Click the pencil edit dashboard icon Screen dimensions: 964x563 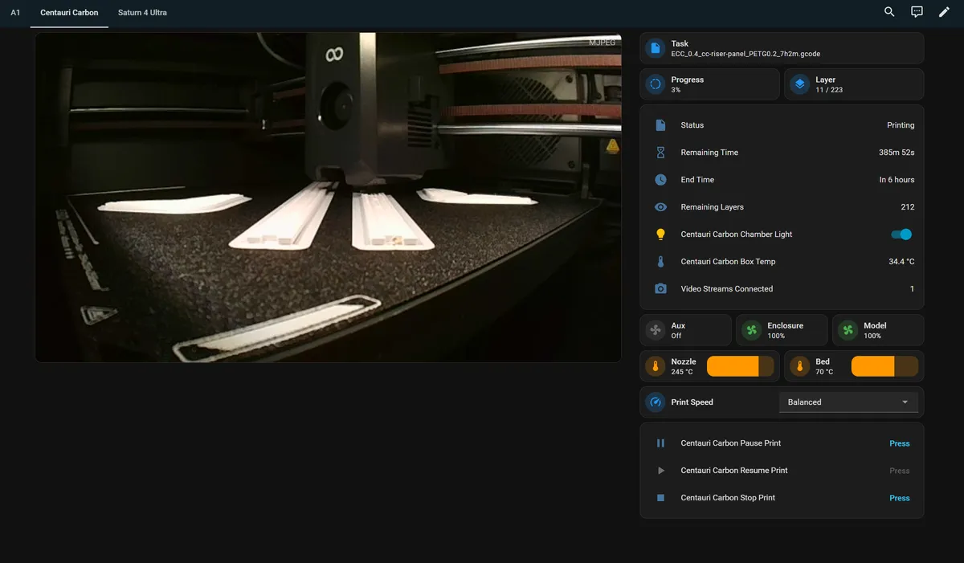click(x=944, y=12)
